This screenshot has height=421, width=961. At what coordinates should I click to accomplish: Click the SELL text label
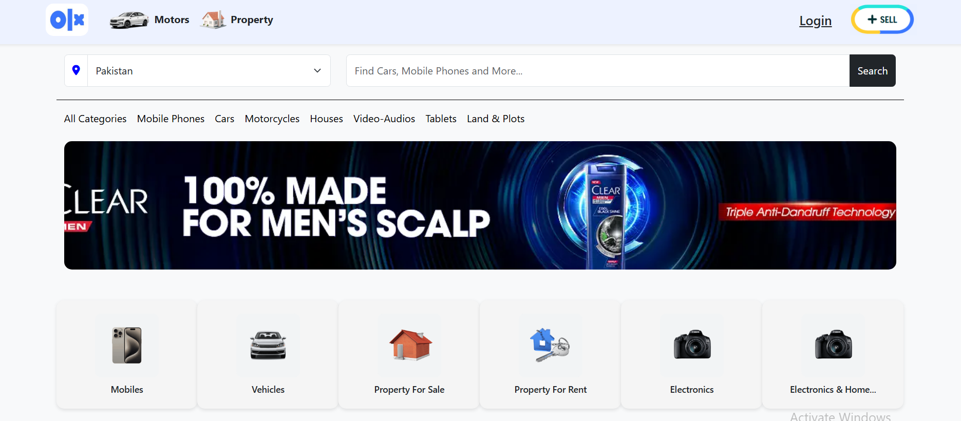[x=888, y=20]
